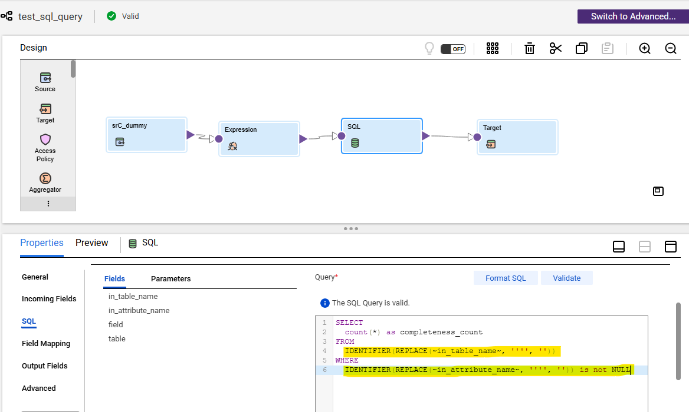Image resolution: width=689 pixels, height=412 pixels.
Task: Open Incoming Fields section
Action: point(49,299)
